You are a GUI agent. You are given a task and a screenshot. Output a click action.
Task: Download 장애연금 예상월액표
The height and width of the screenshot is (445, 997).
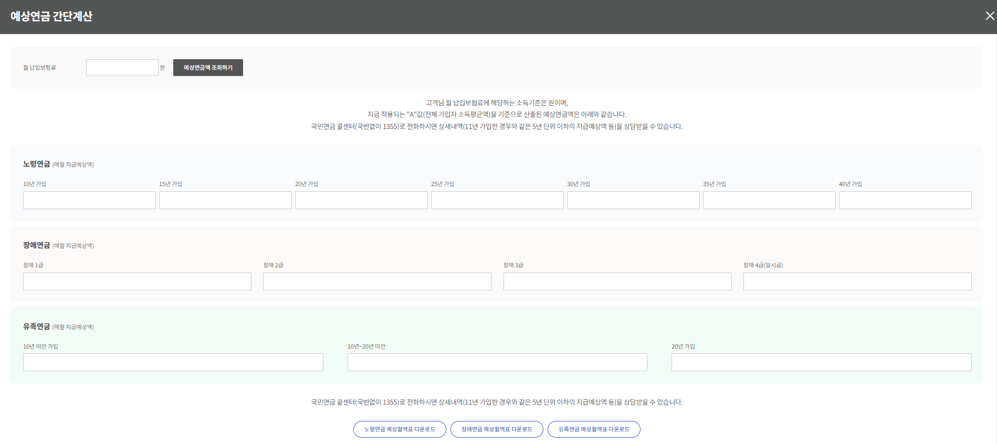(x=497, y=429)
